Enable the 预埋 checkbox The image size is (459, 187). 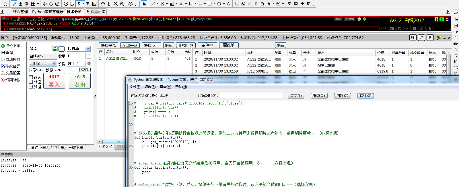31,87
